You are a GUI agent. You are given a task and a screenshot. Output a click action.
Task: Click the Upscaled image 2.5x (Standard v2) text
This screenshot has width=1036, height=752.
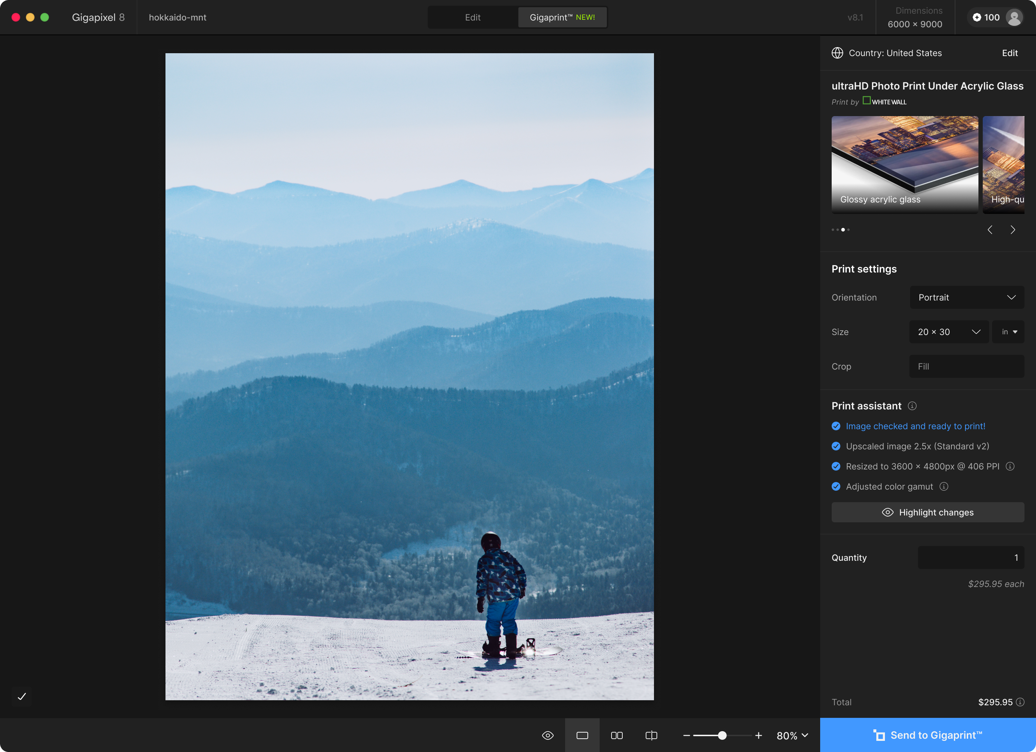point(917,446)
